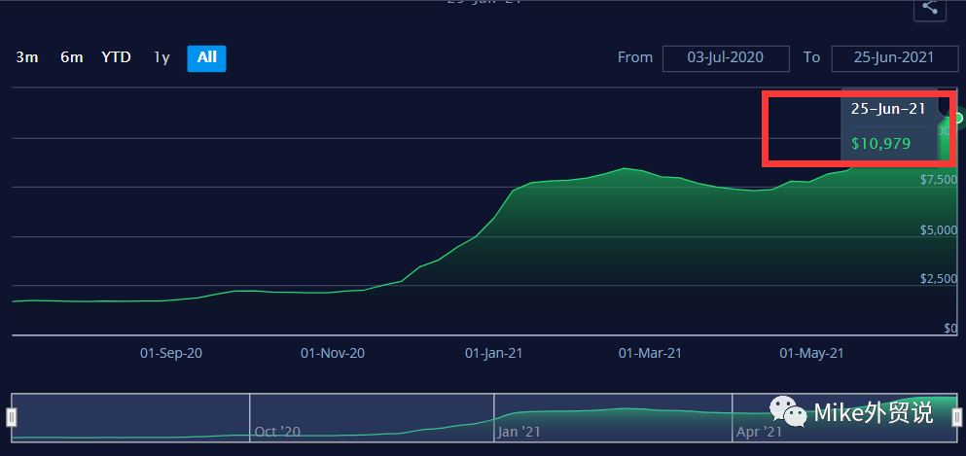Grab the right navigator range handle
Screen dimensions: 966x456
(x=957, y=417)
